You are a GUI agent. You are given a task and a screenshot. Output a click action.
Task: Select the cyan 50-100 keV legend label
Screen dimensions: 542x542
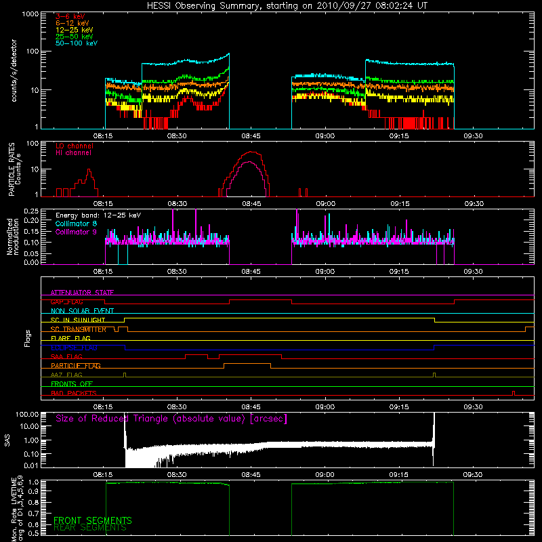click(77, 43)
